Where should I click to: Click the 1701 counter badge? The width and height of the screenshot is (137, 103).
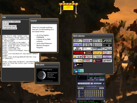[x=88, y=49]
